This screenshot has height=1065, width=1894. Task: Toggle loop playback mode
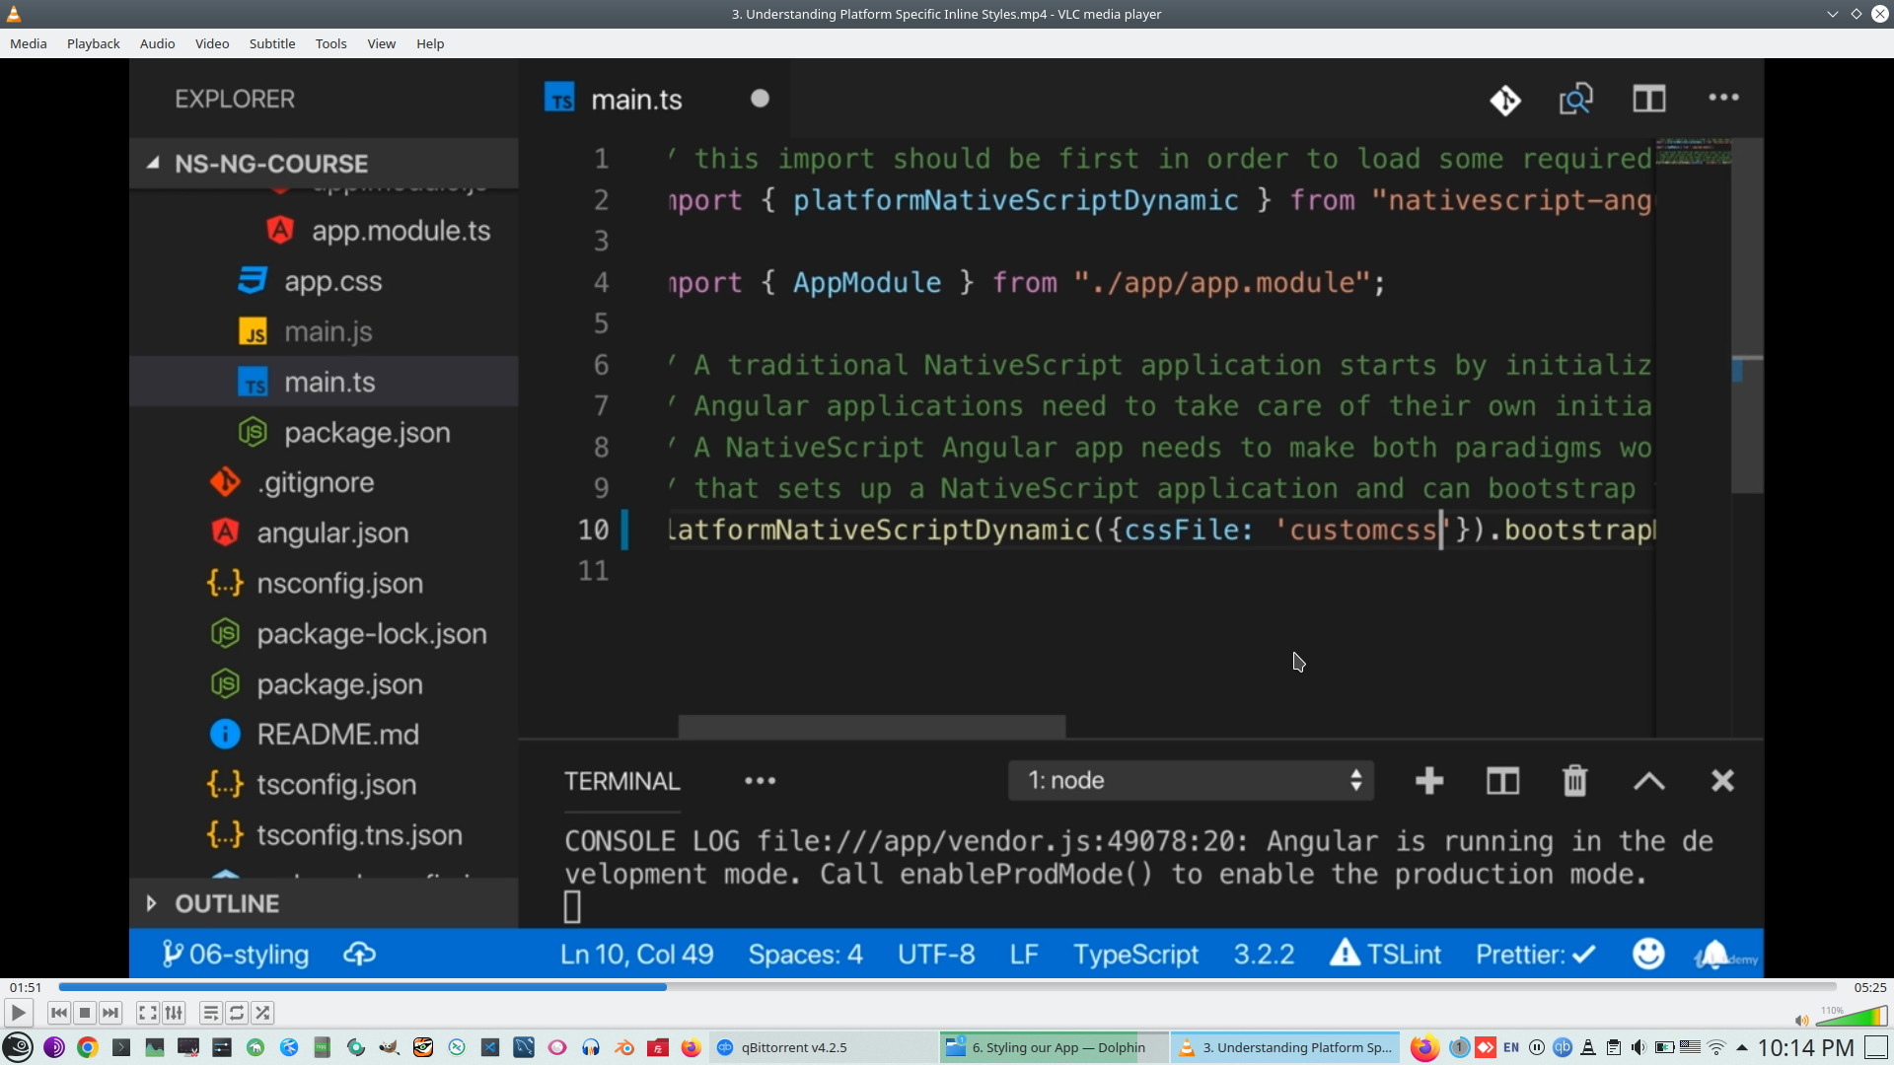coord(237,1013)
